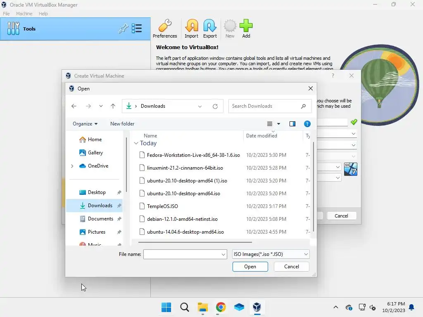Select Documents in navigation pane
The image size is (423, 317).
click(95, 219)
